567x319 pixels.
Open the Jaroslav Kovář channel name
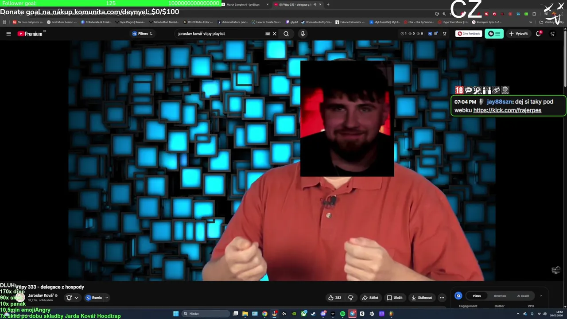41,296
